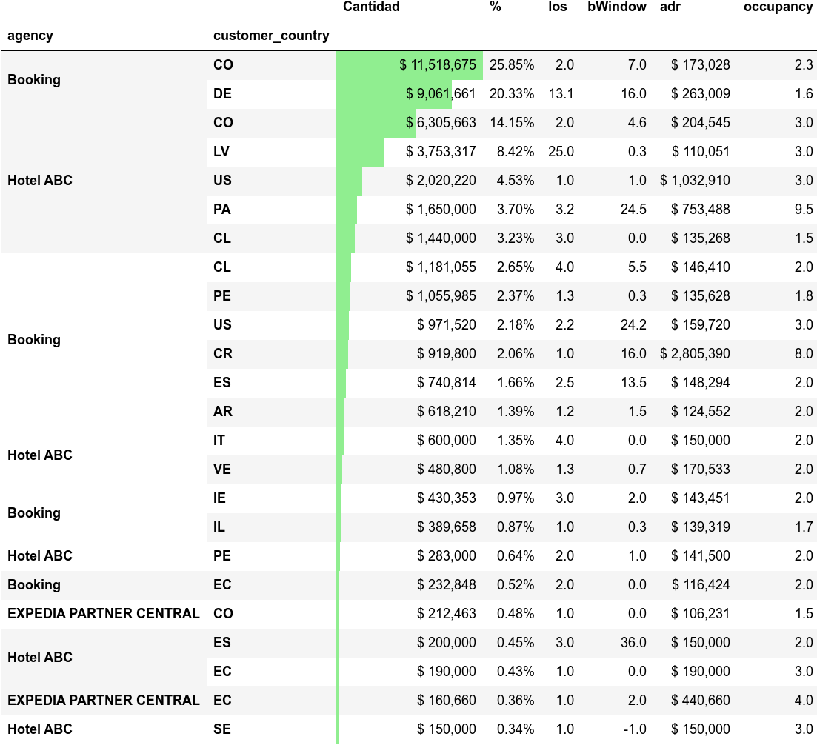Select the adr column header

670,7
